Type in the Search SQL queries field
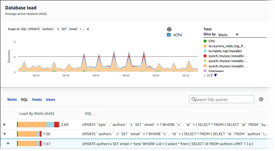Viewport: 275px width, 151px height. point(225,99)
